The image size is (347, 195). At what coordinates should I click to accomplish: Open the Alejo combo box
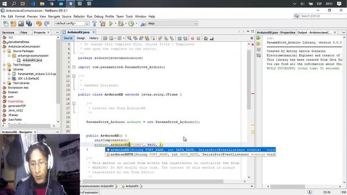pyautogui.click(x=172, y=23)
